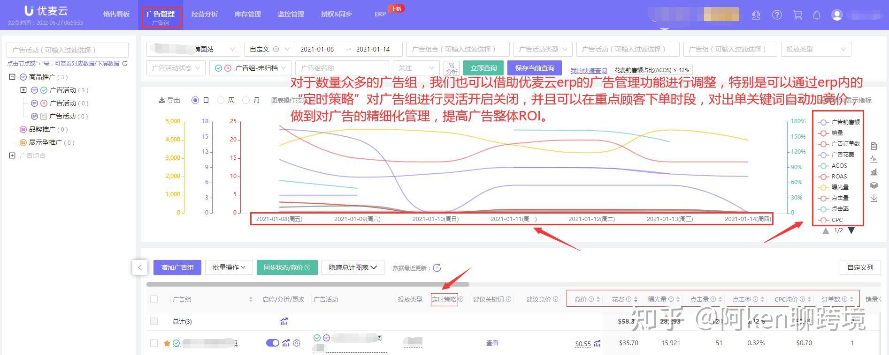Open 授权&同步 menu

[336, 14]
